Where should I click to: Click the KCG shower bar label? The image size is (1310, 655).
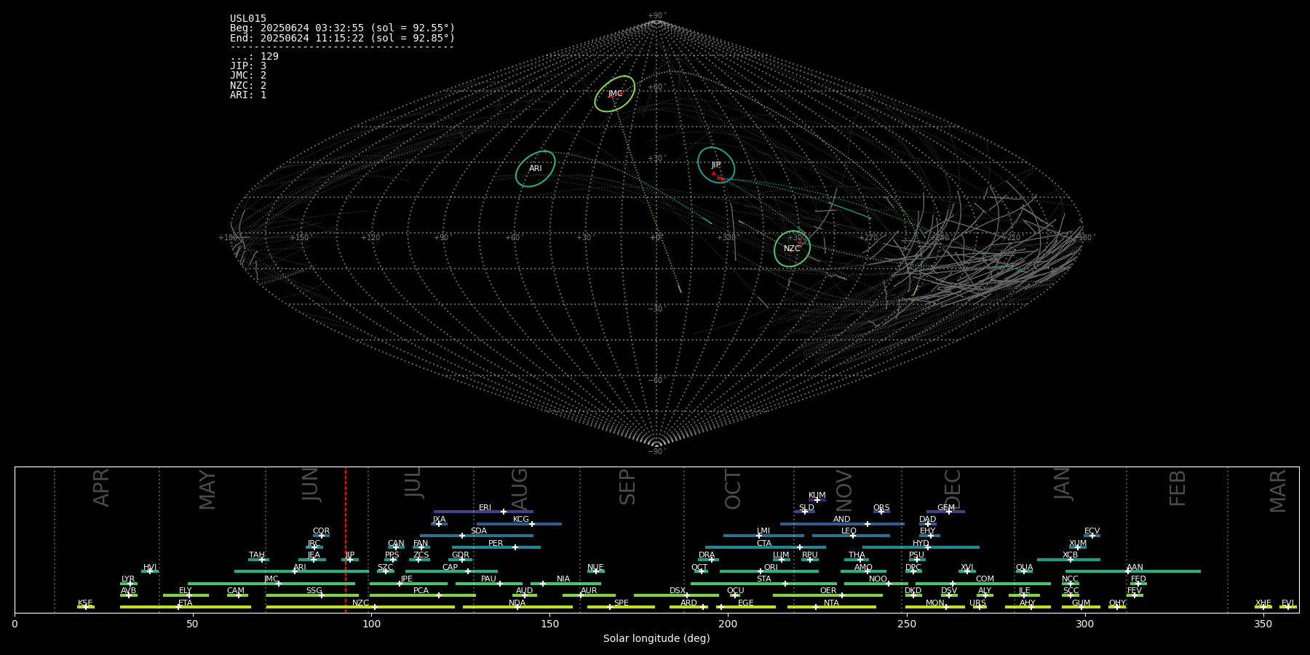click(521, 520)
